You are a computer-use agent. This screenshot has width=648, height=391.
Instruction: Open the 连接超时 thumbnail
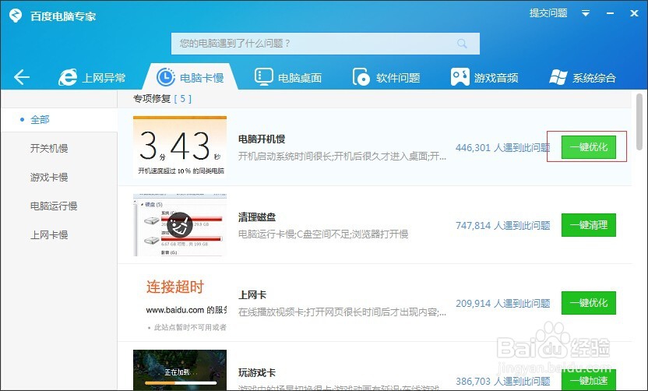pos(180,303)
